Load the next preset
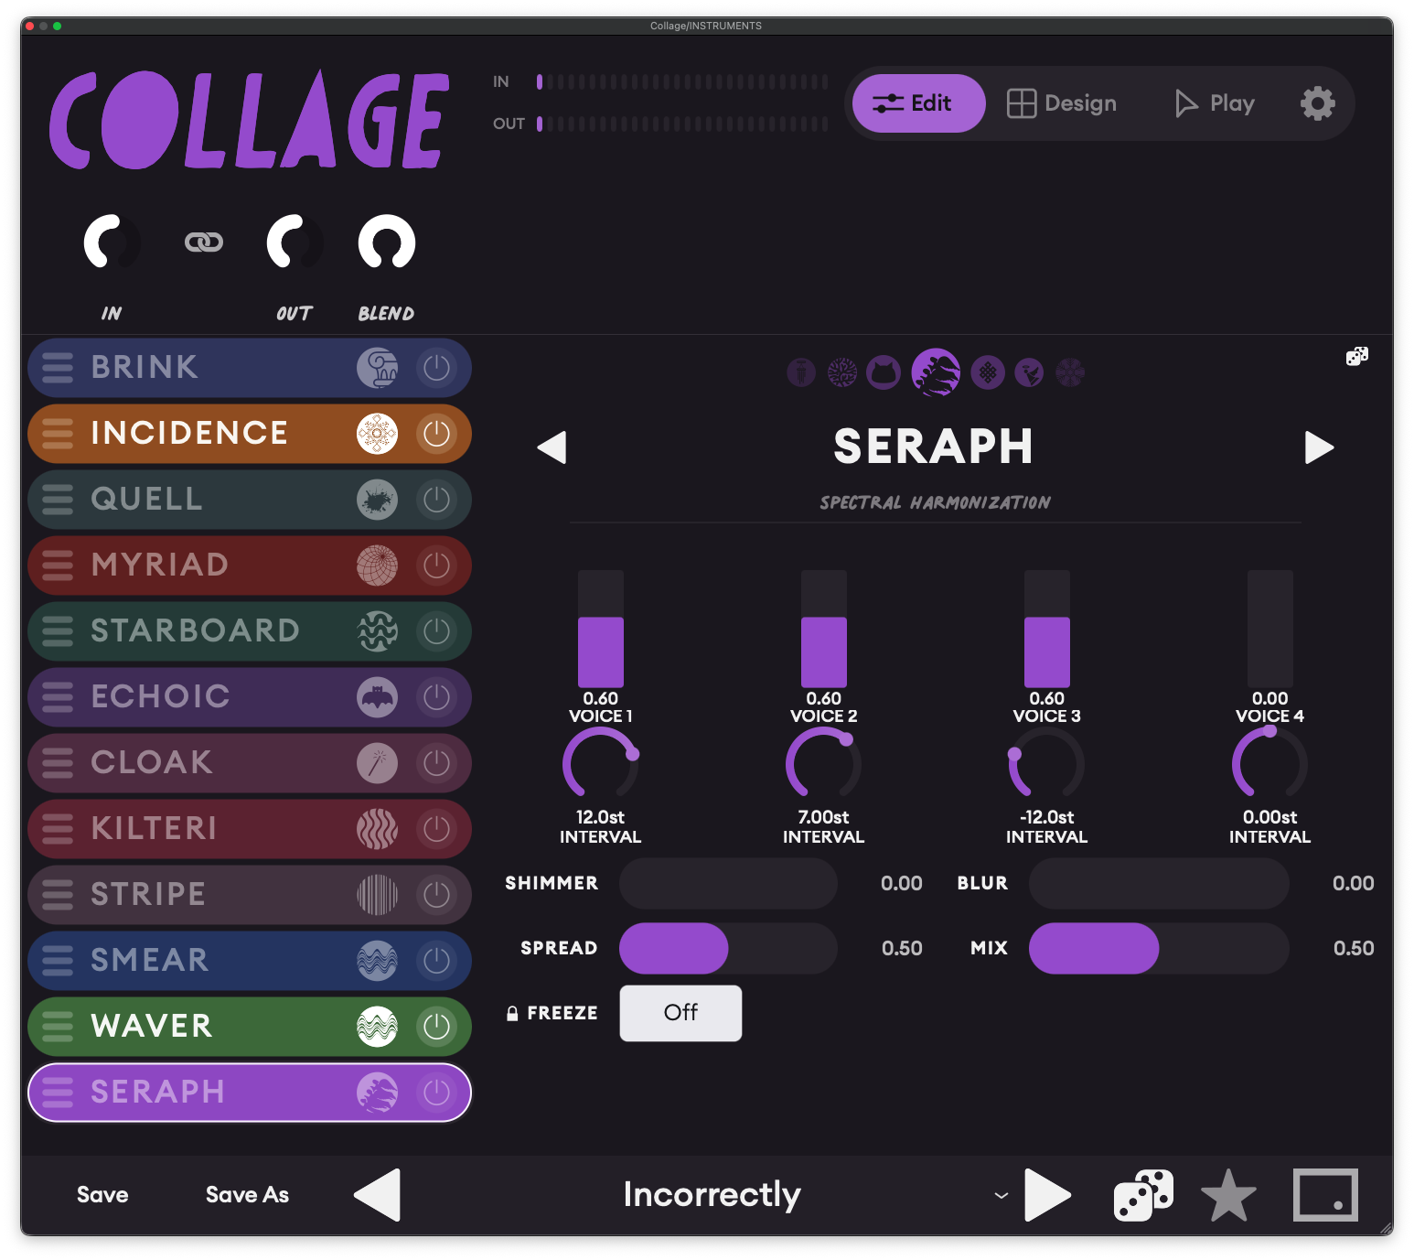 (x=1048, y=1195)
